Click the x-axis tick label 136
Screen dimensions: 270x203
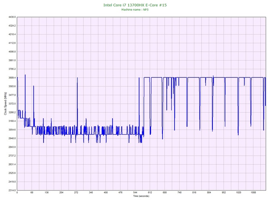[x=47, y=193]
